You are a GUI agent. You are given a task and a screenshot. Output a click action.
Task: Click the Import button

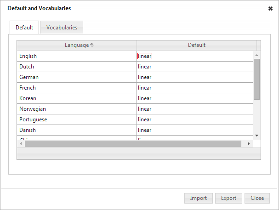coord(199,198)
